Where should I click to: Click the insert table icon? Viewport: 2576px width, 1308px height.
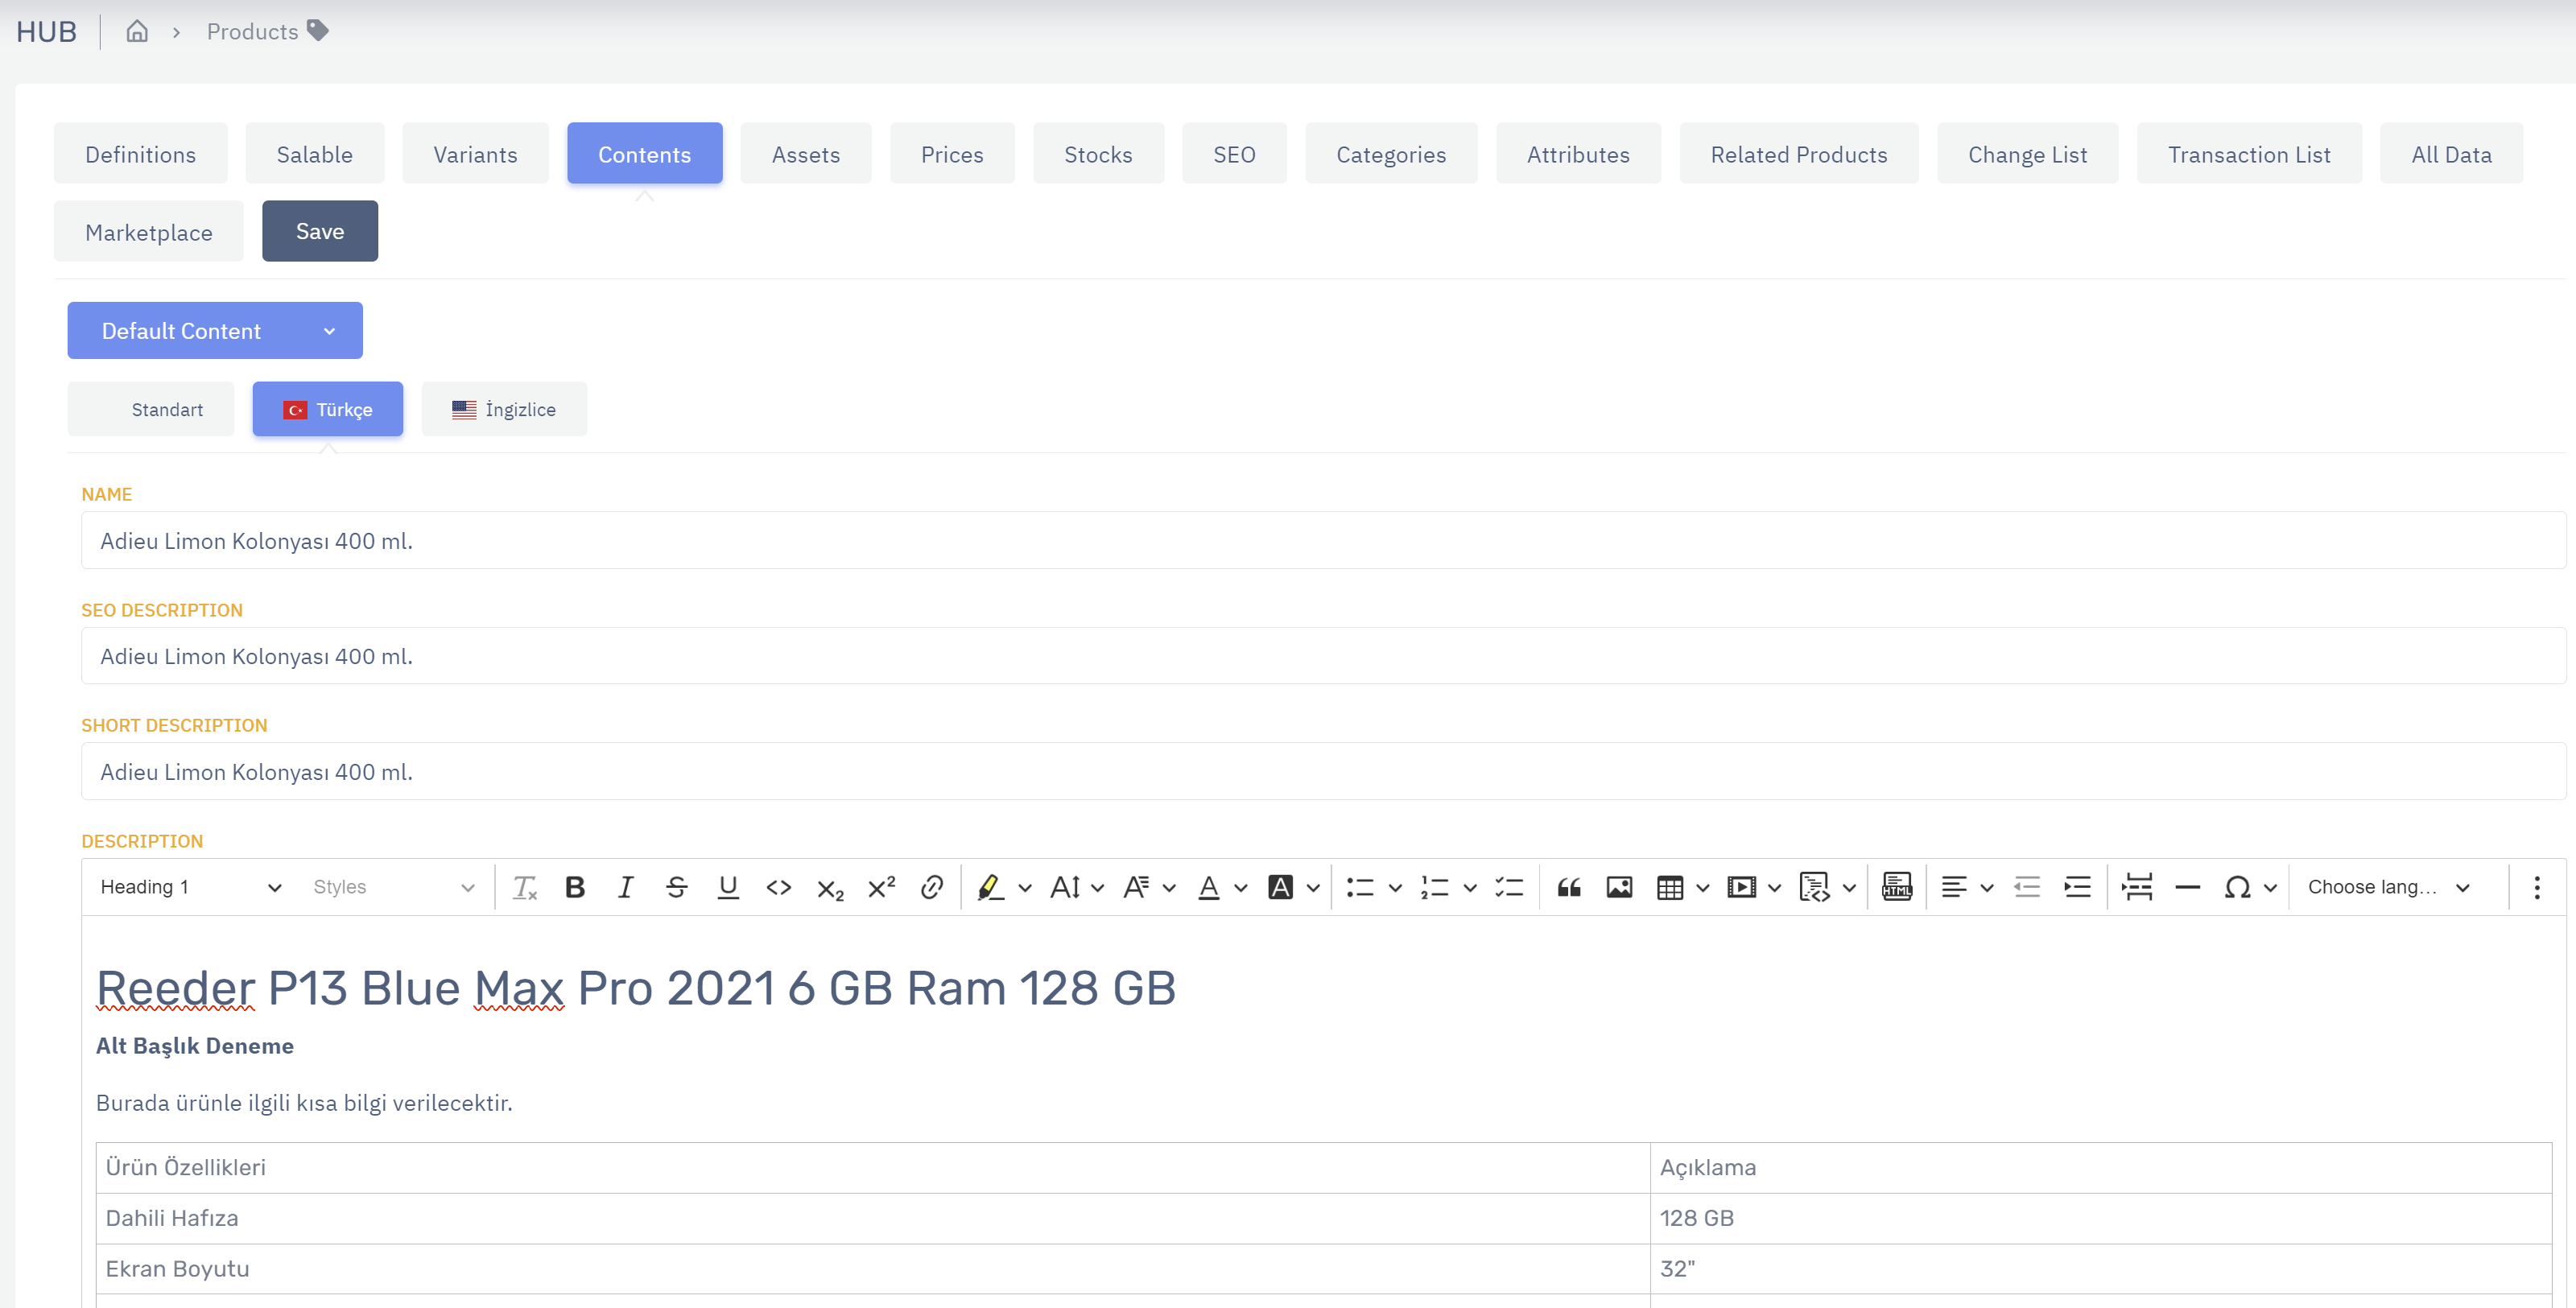pyautogui.click(x=1670, y=887)
